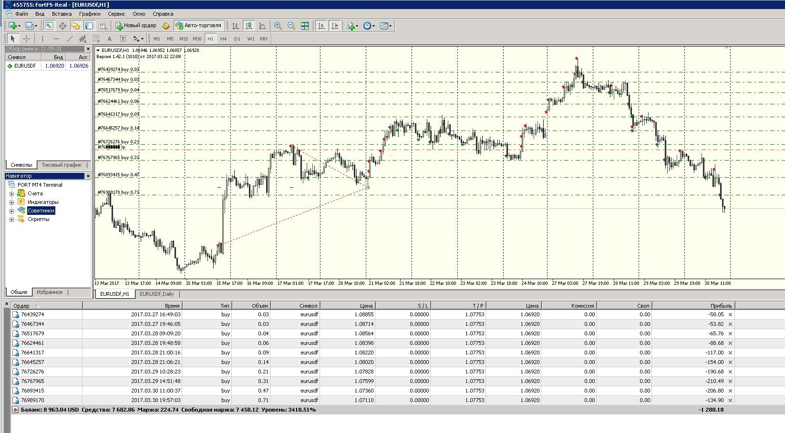785x433 pixels.
Task: Switch to Тиковый график tab
Action: [x=62, y=165]
